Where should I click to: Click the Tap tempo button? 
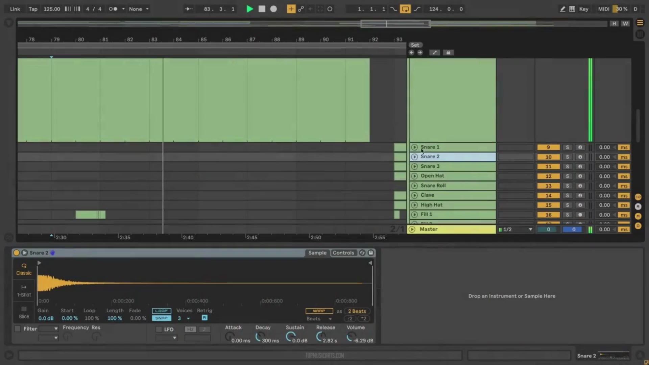[33, 9]
